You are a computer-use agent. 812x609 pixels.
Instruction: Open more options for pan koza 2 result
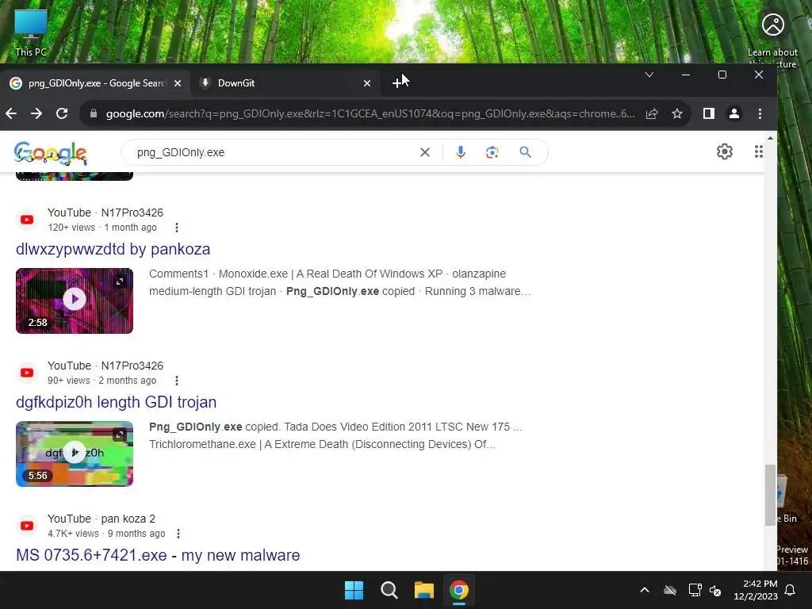click(x=178, y=534)
